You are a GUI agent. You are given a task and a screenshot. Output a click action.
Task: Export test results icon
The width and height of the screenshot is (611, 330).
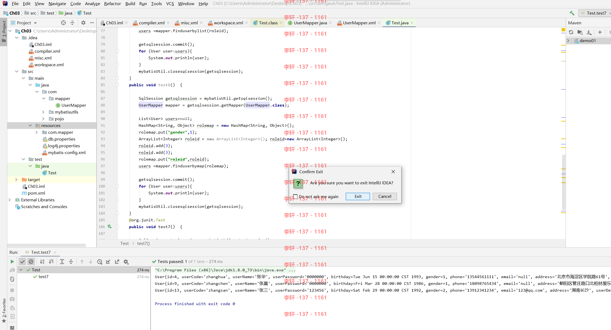click(117, 262)
